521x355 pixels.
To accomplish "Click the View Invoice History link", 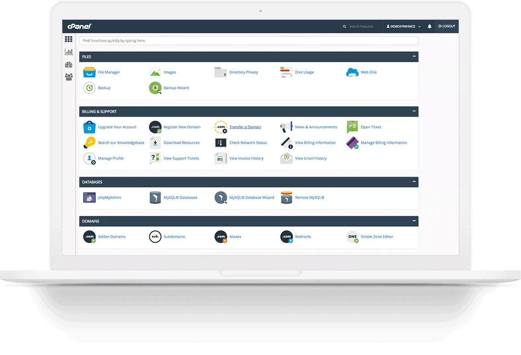I will (x=246, y=159).
